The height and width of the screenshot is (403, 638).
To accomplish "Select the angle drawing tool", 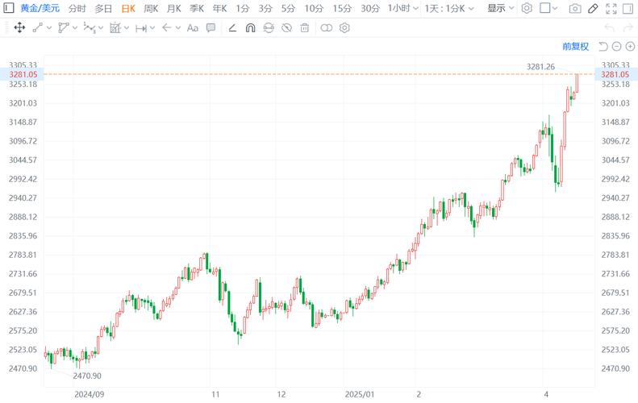I will 232,27.
